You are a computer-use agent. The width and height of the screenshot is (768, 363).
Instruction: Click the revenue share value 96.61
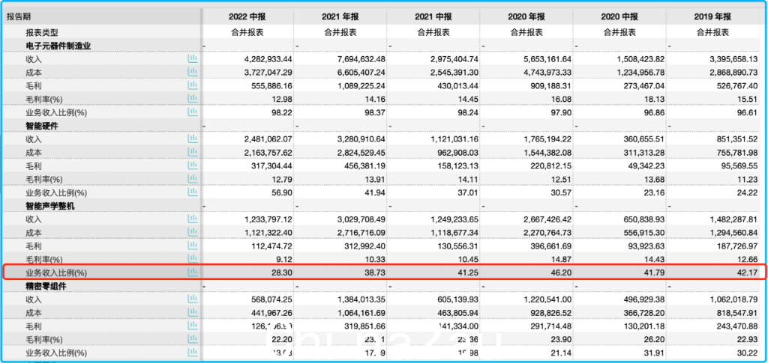[748, 112]
